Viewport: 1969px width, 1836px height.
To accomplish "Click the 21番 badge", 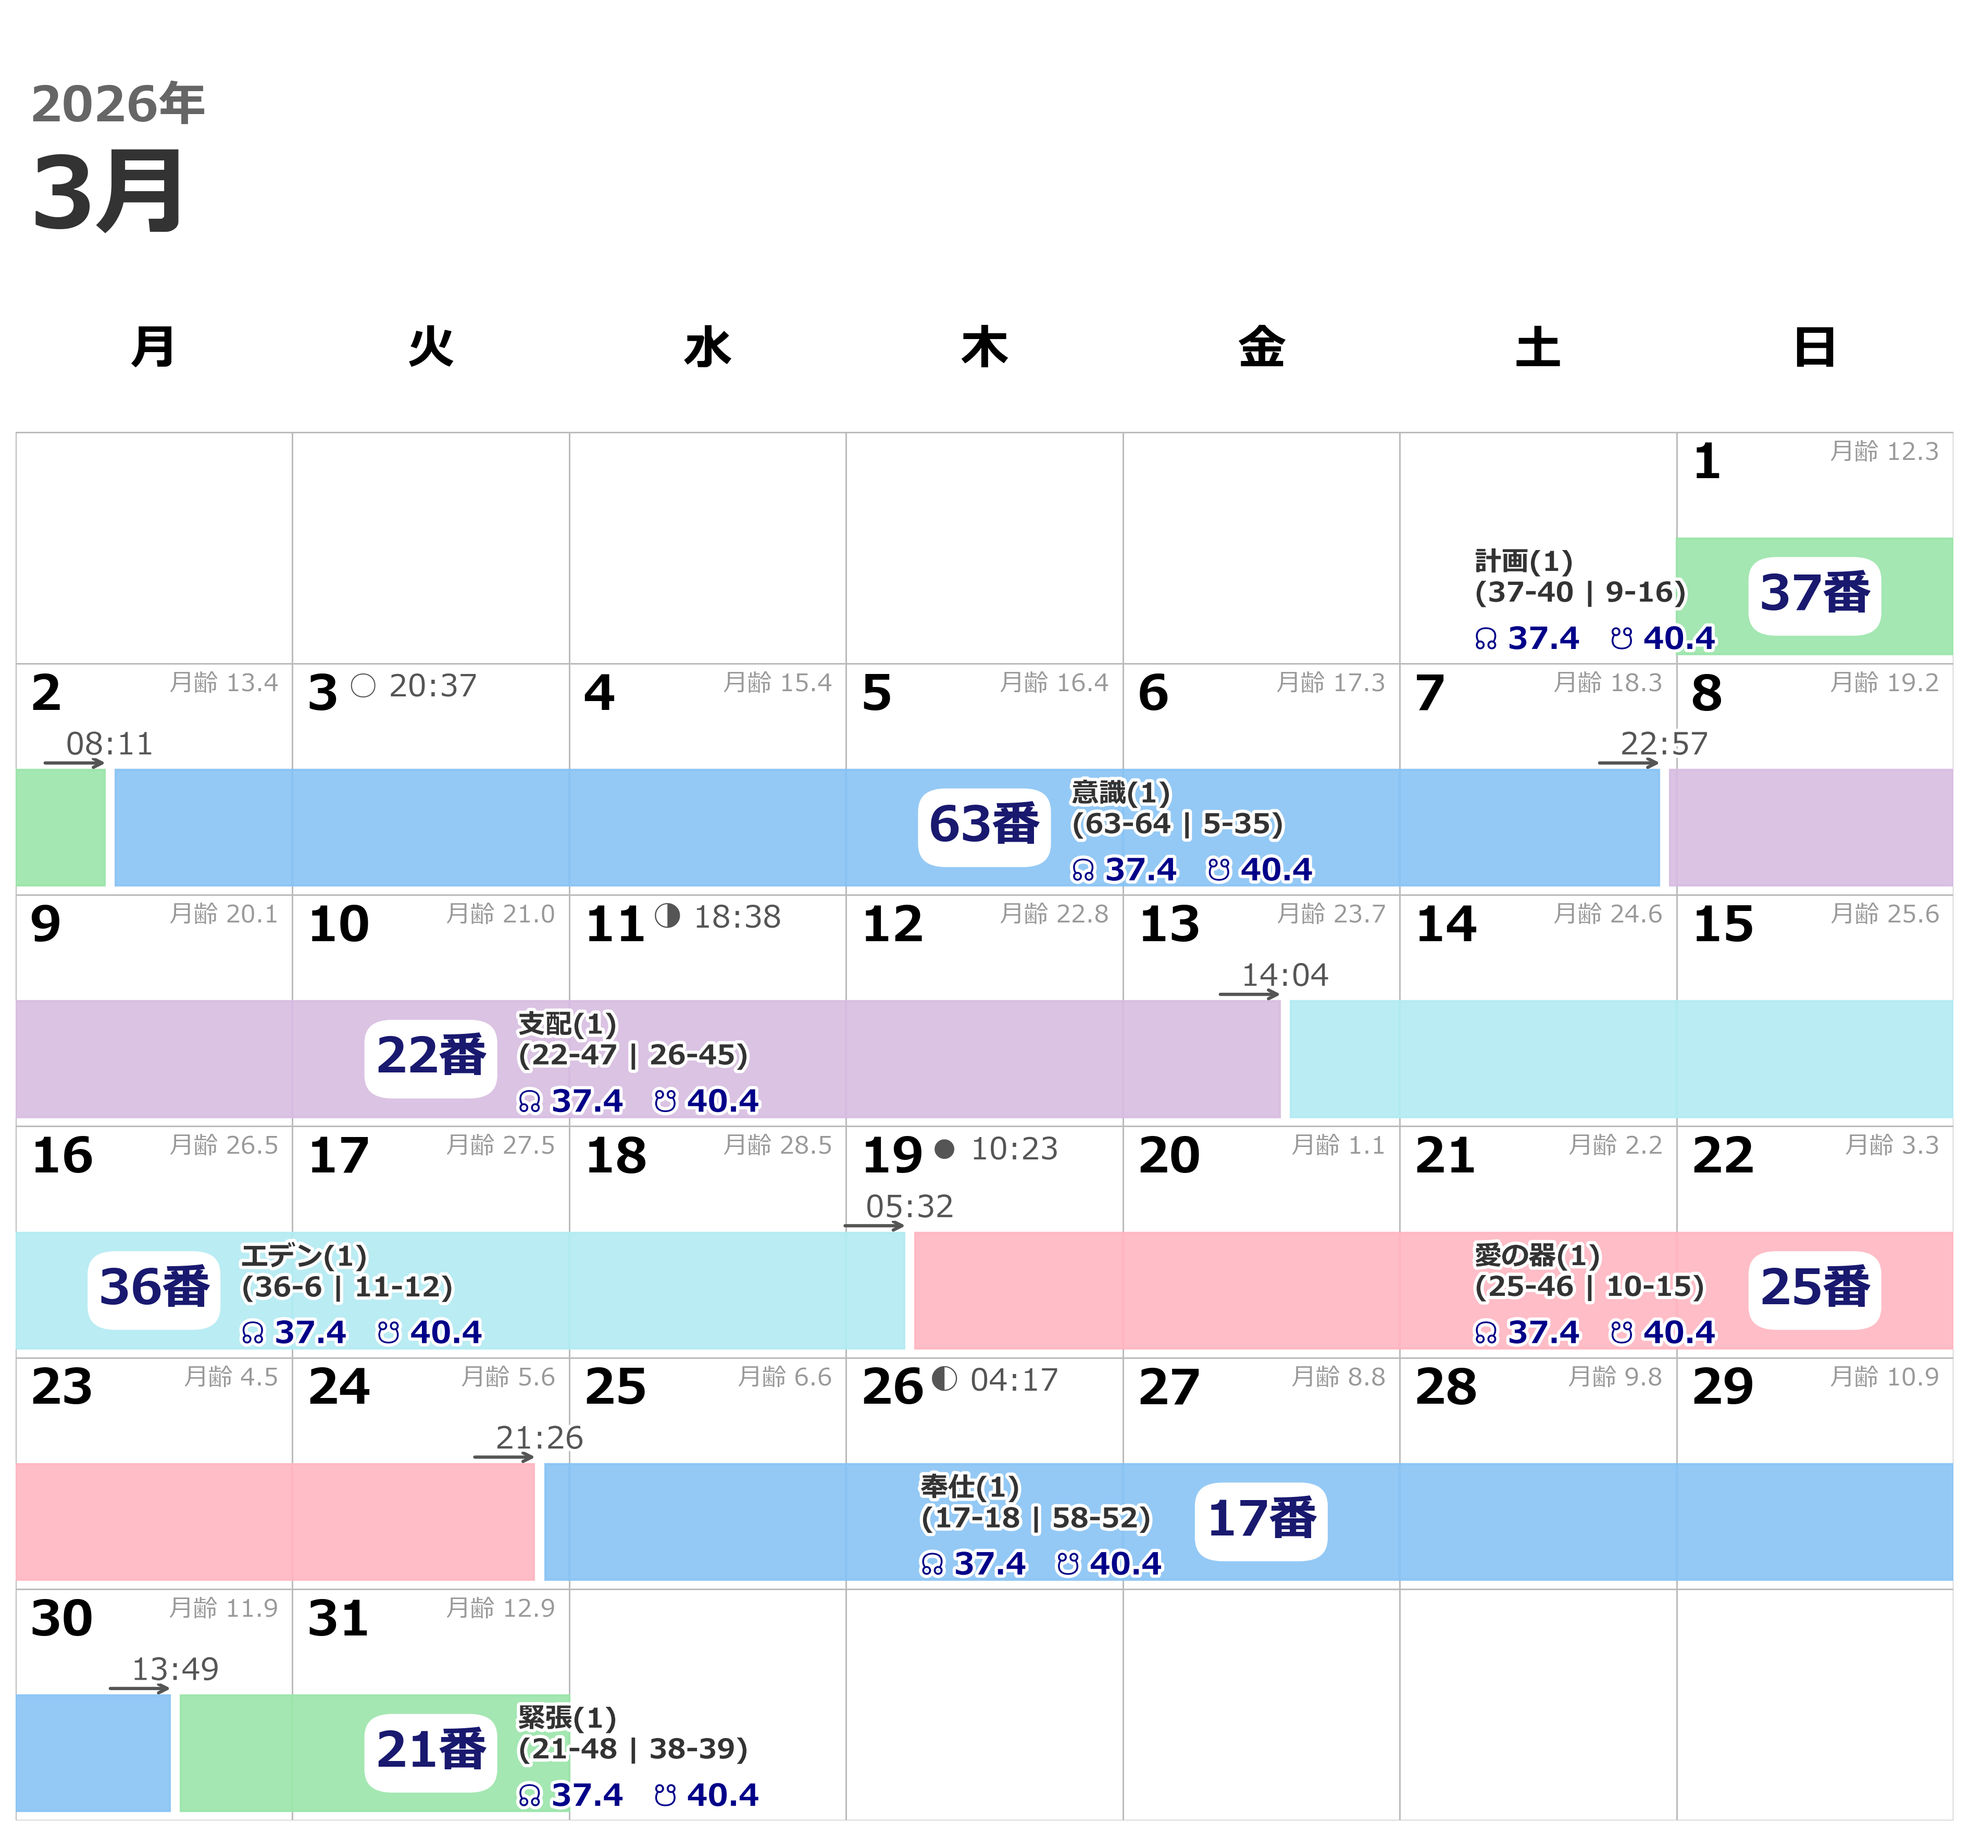I will [x=431, y=1753].
